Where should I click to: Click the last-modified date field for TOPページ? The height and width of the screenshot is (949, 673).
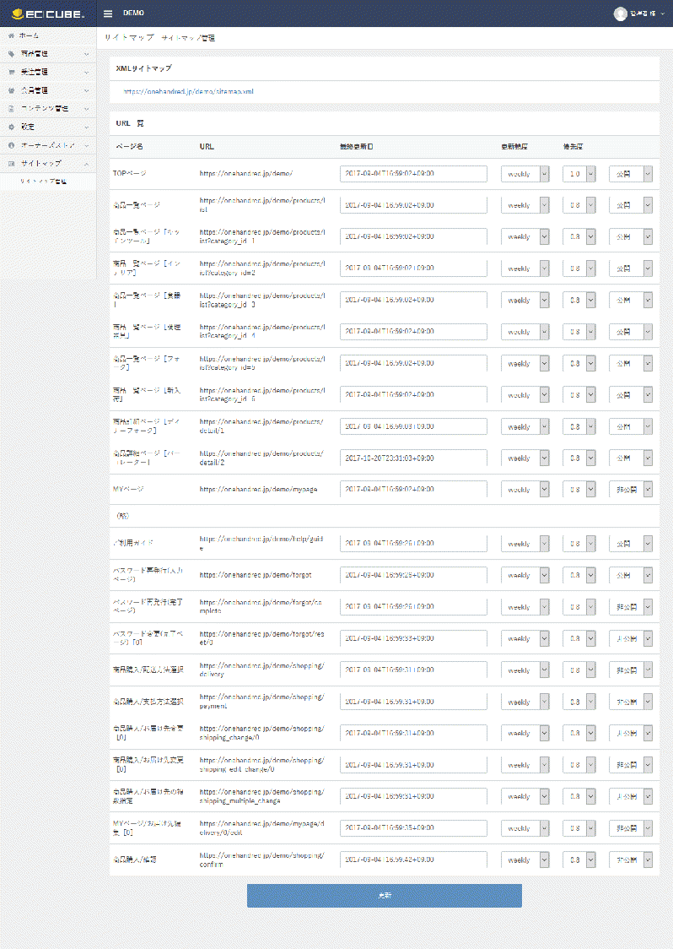point(413,174)
